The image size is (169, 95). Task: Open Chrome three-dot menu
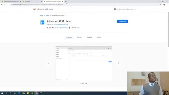167,4
